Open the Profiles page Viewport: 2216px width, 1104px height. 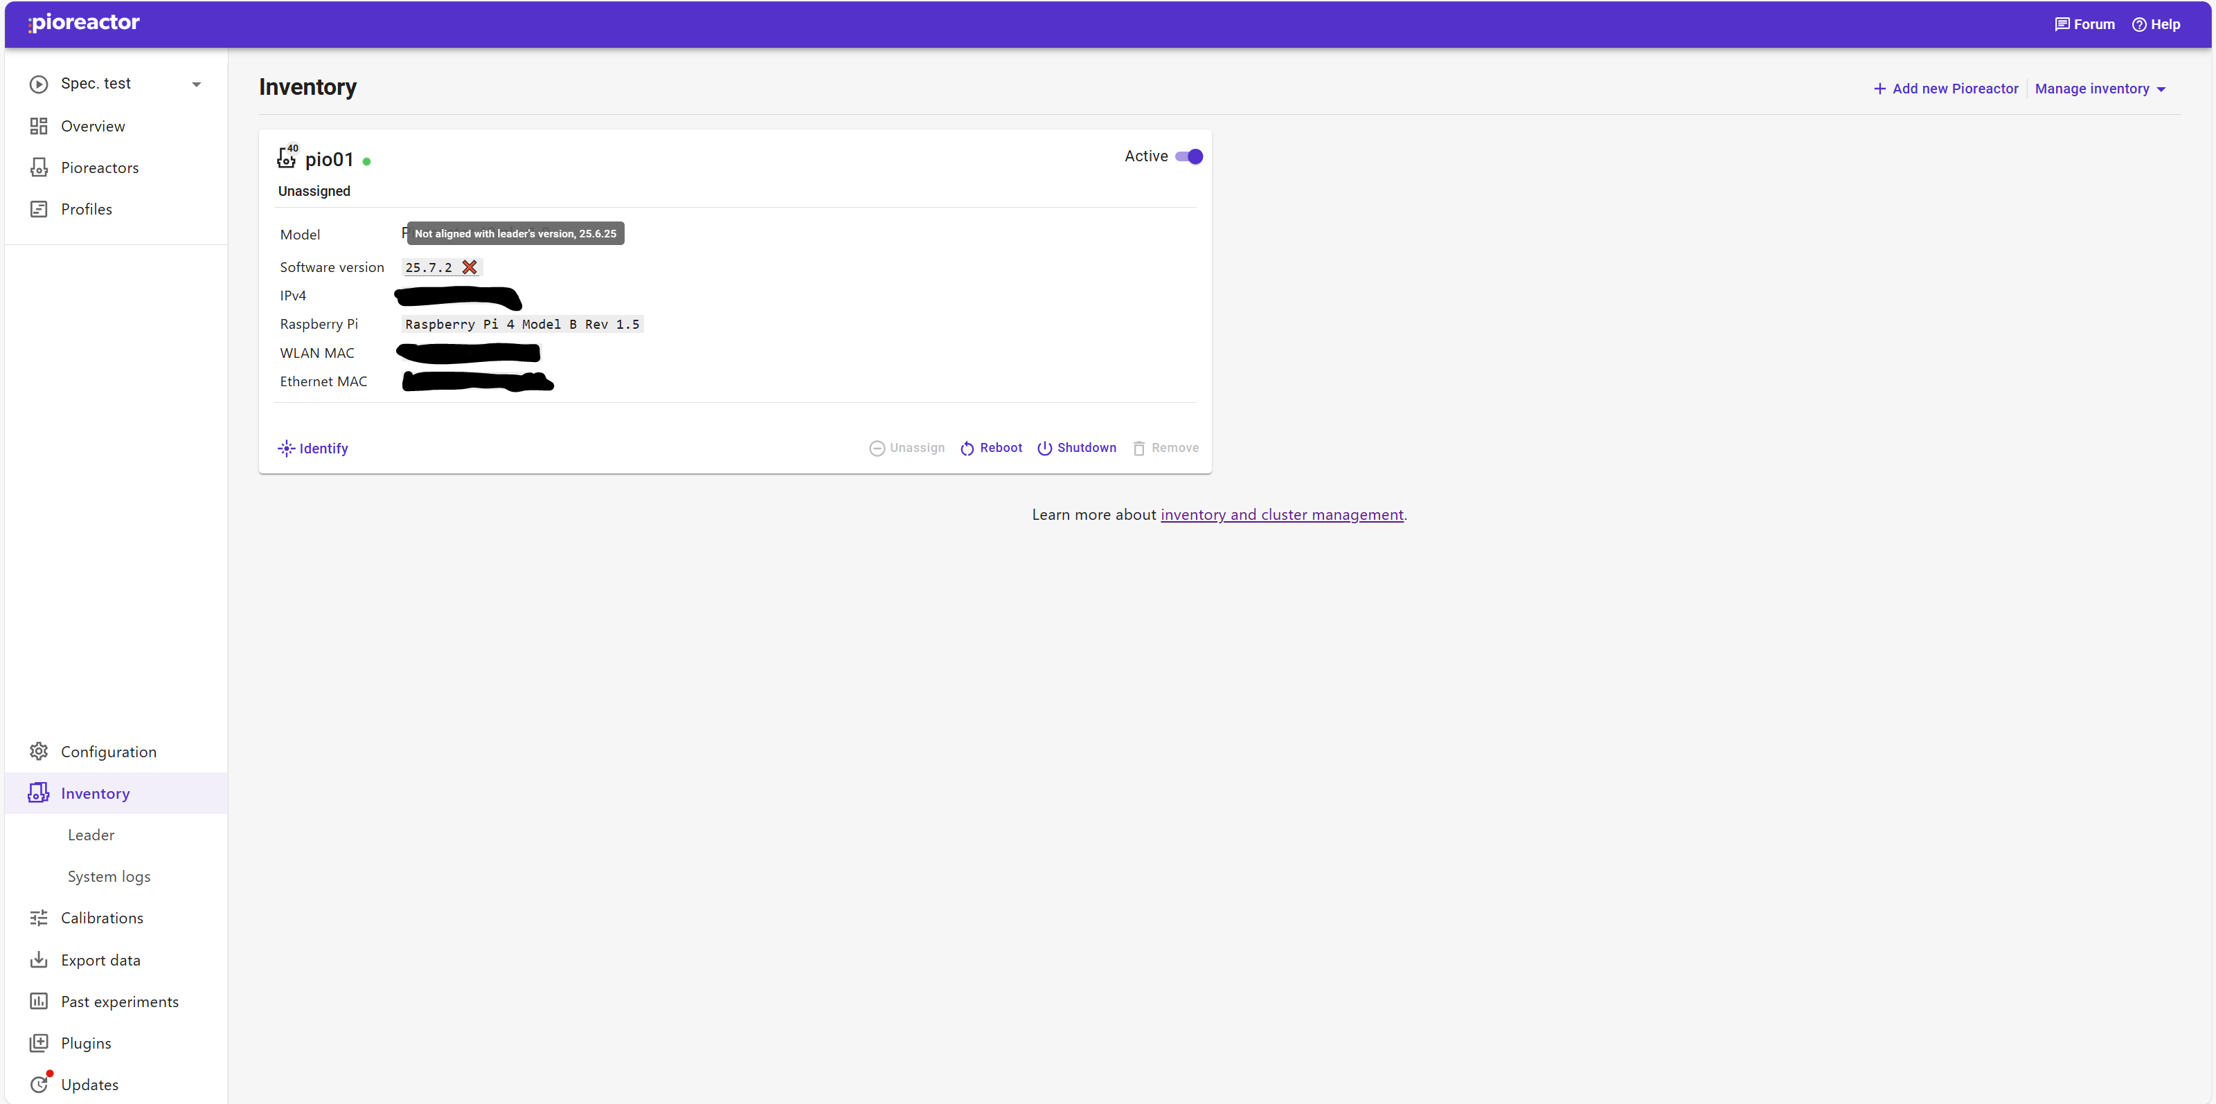click(x=116, y=209)
